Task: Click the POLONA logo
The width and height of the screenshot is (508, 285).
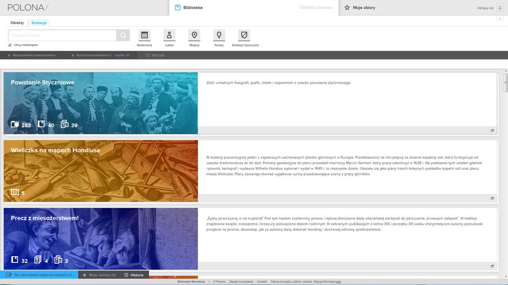Action: pos(28,8)
